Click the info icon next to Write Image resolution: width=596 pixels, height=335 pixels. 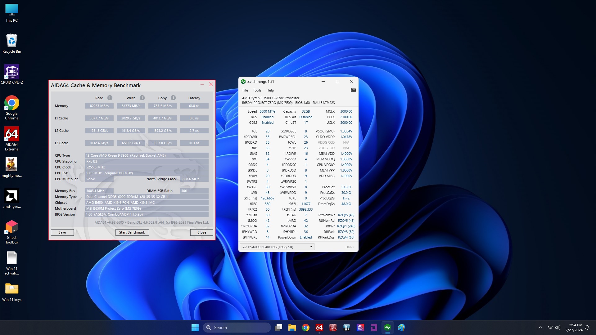coord(142,98)
